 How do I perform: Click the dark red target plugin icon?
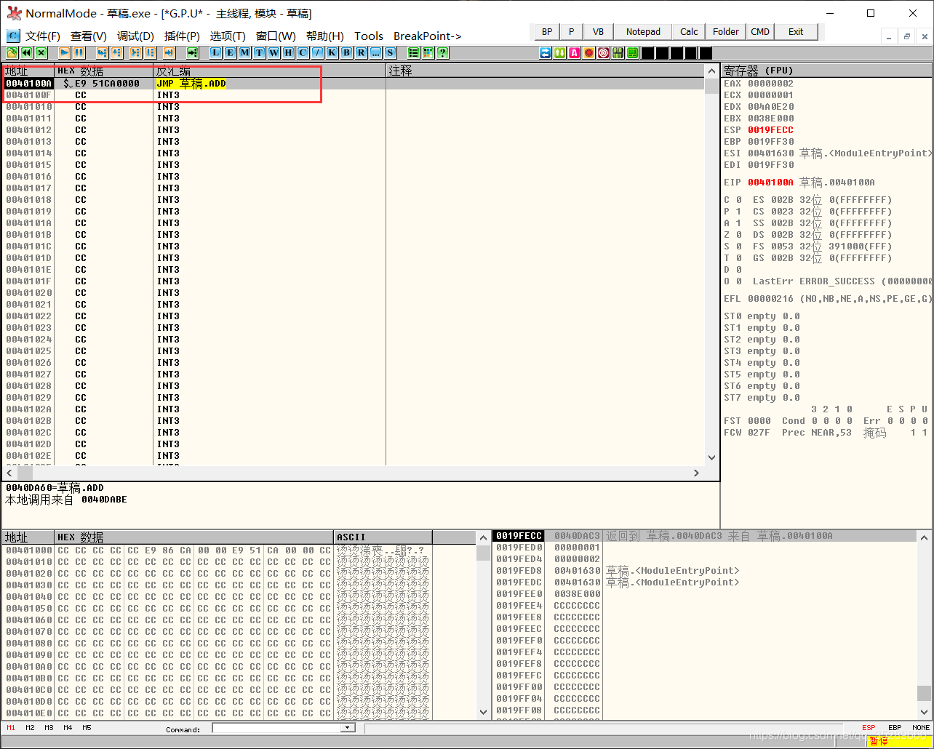604,52
